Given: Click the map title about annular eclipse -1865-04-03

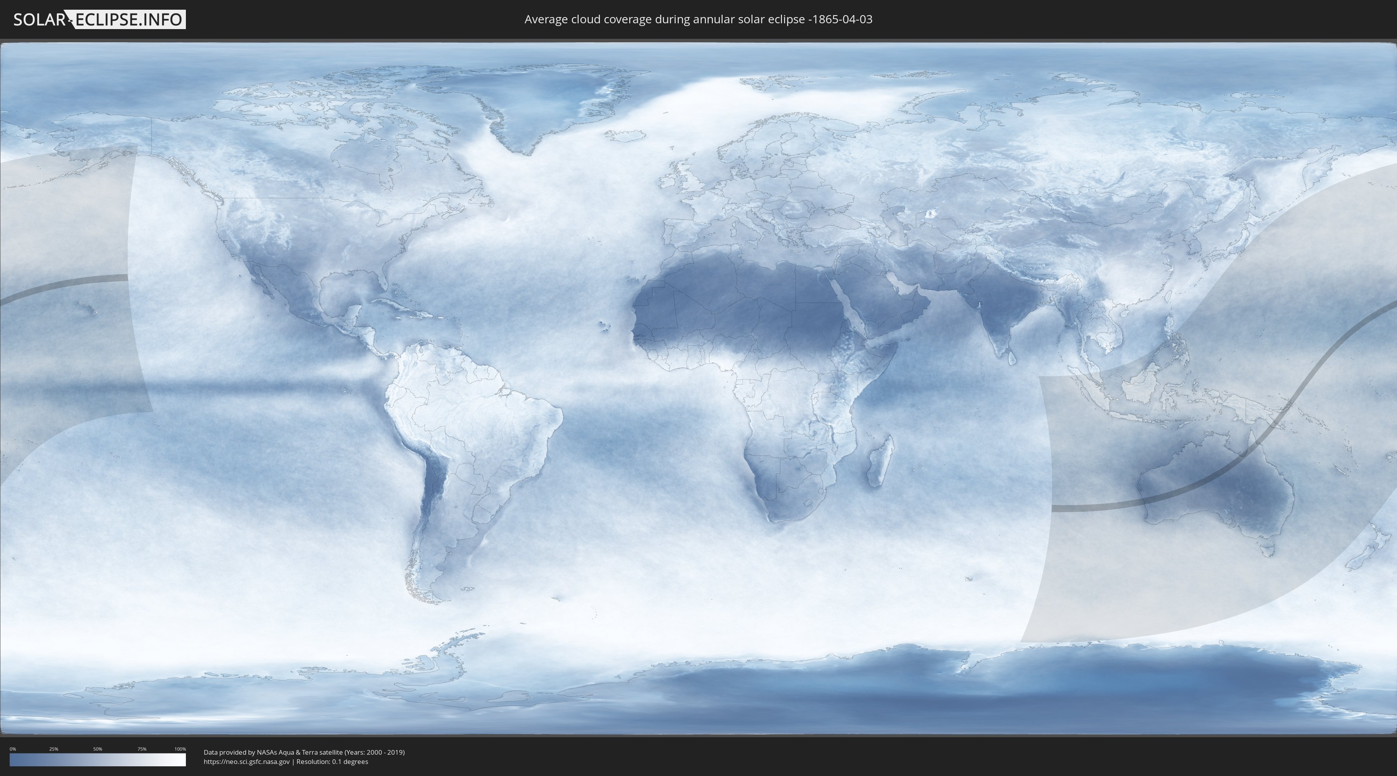Looking at the screenshot, I should click(698, 19).
